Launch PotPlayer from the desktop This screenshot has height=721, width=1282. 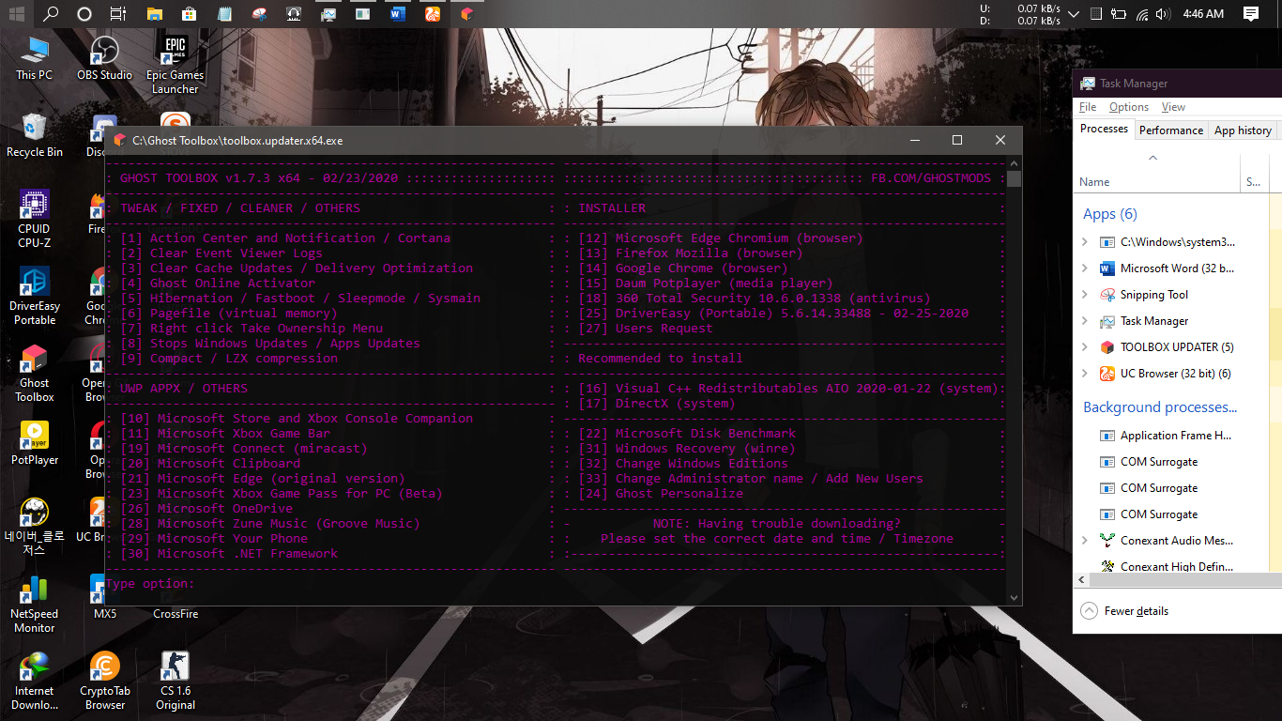point(35,443)
